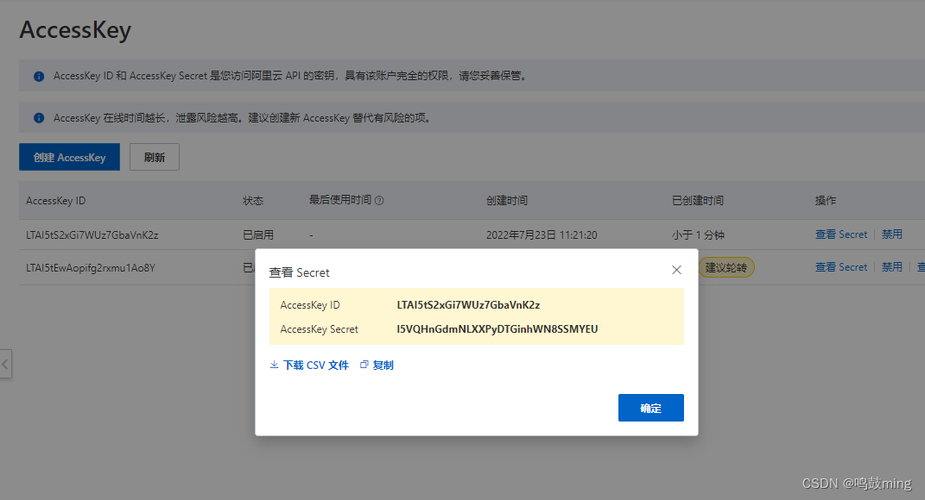Screen dimensions: 925x500
Task: Click the help icon beside 最后使用时间
Action: coord(379,200)
